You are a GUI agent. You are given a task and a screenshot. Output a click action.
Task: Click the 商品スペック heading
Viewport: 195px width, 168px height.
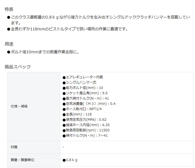(18, 67)
